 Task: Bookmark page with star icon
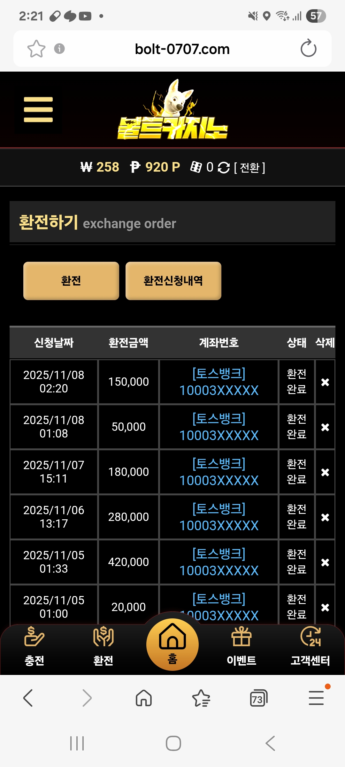[36, 49]
